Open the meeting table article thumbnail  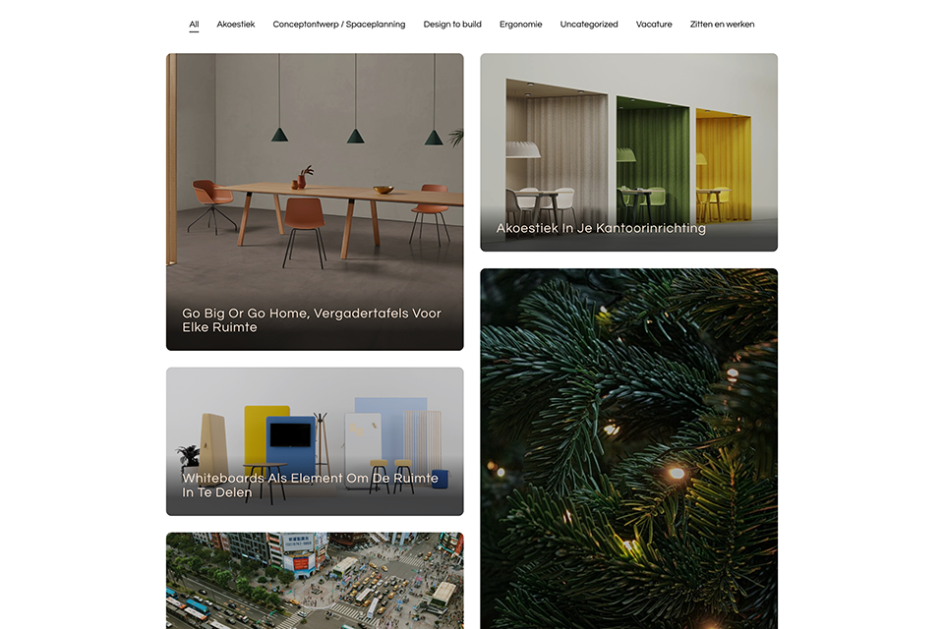tap(315, 201)
